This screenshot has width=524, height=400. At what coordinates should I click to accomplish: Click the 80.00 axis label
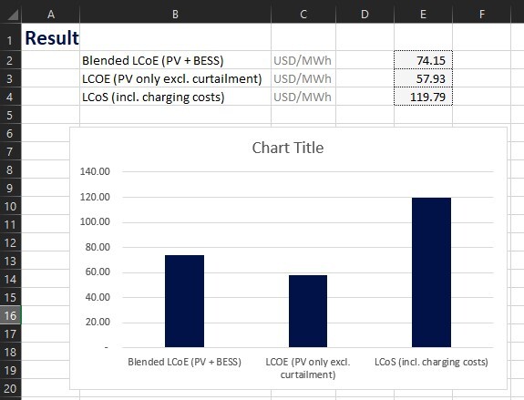coord(98,247)
